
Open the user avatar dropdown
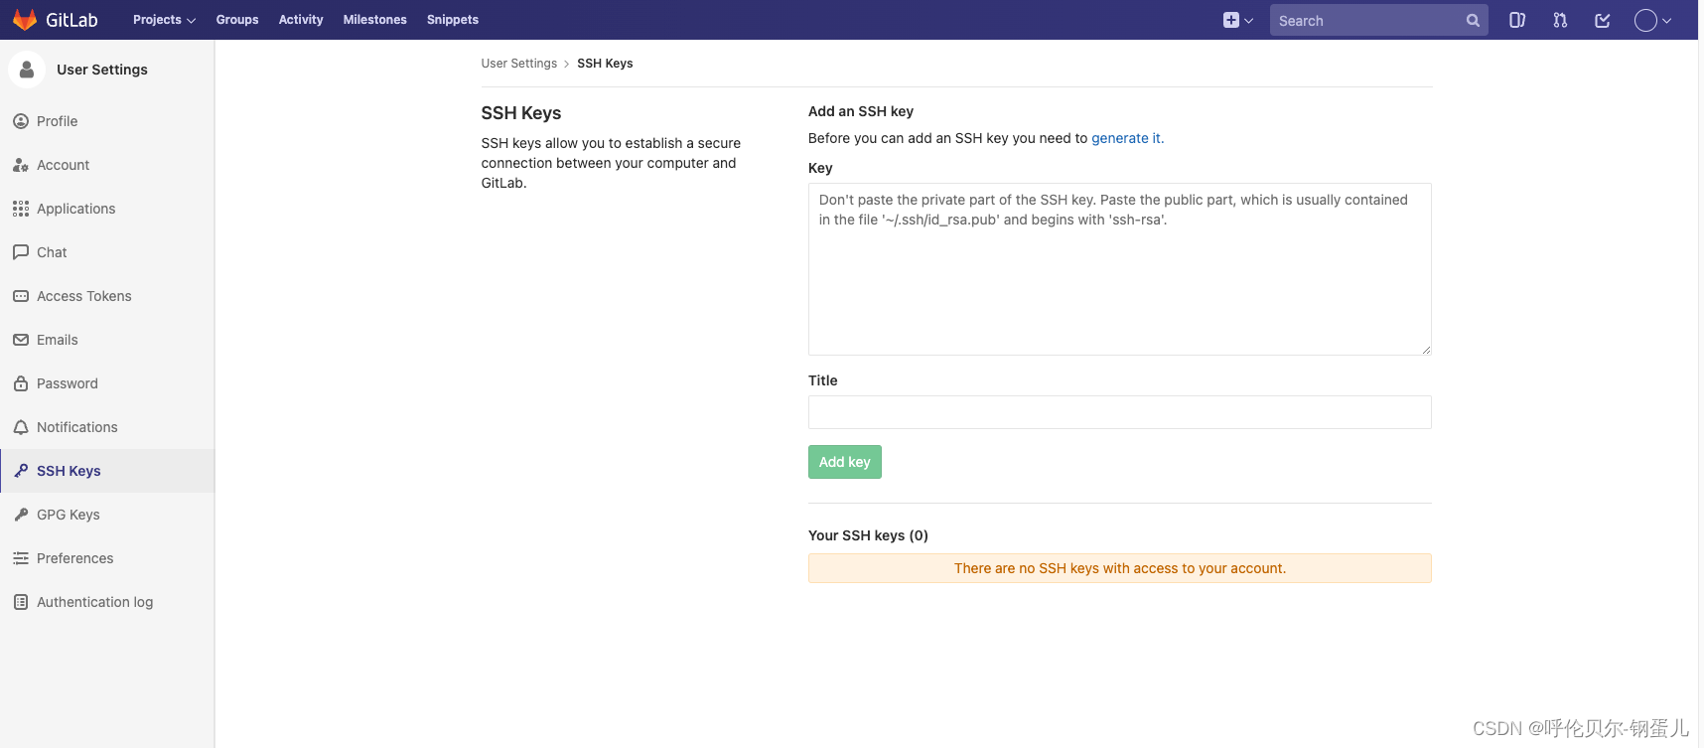(x=1653, y=20)
